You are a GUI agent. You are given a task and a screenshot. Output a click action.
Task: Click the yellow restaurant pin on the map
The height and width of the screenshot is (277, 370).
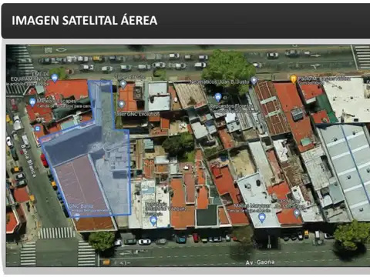click(x=294, y=79)
